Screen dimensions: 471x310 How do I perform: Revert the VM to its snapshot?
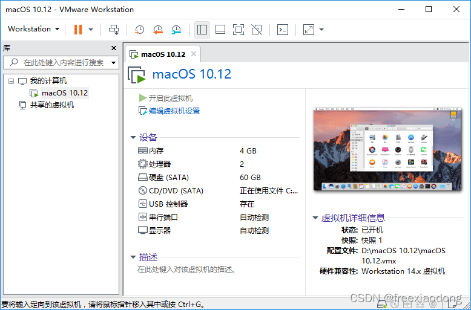click(x=157, y=30)
